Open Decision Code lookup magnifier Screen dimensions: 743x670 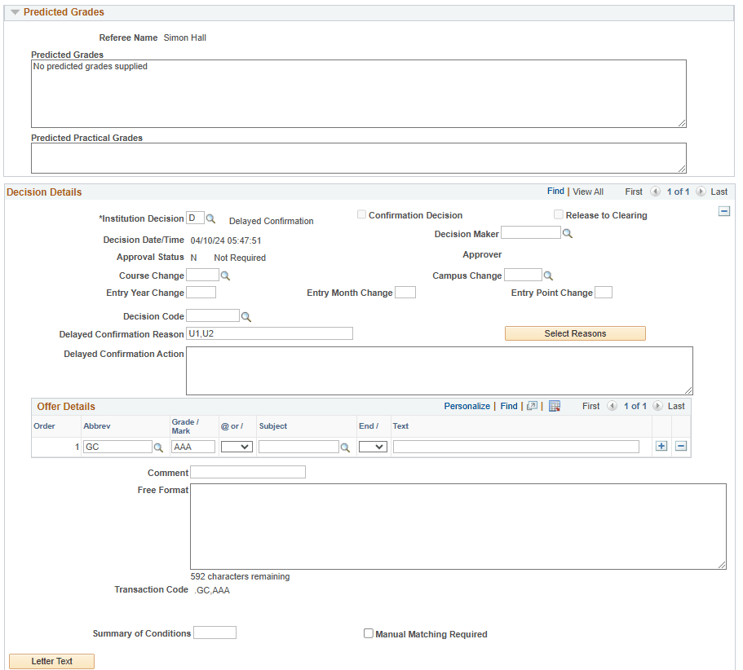246,317
